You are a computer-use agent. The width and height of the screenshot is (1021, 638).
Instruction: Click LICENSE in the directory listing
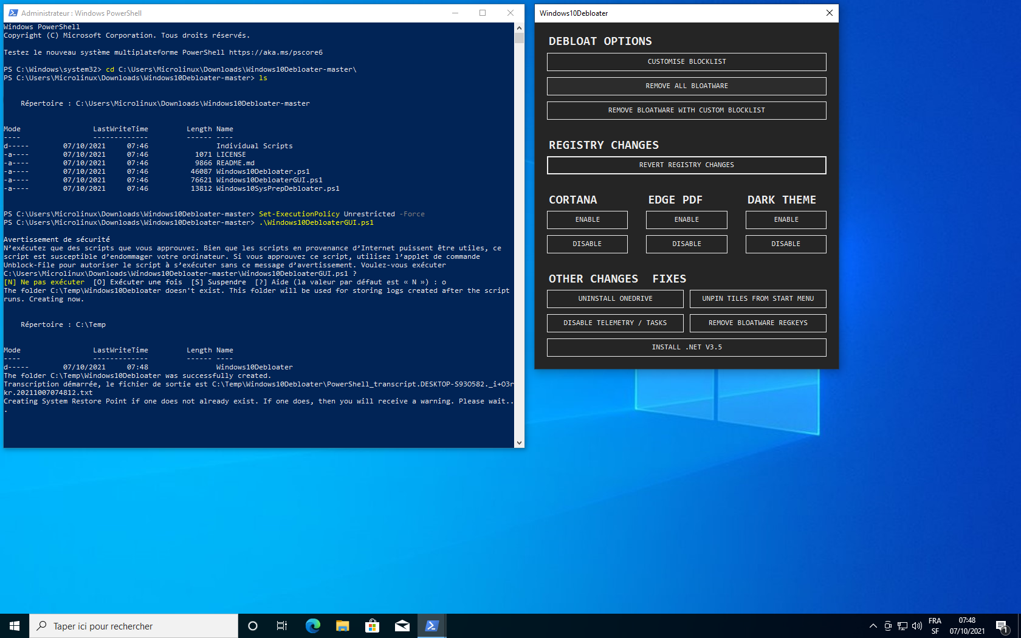(231, 155)
